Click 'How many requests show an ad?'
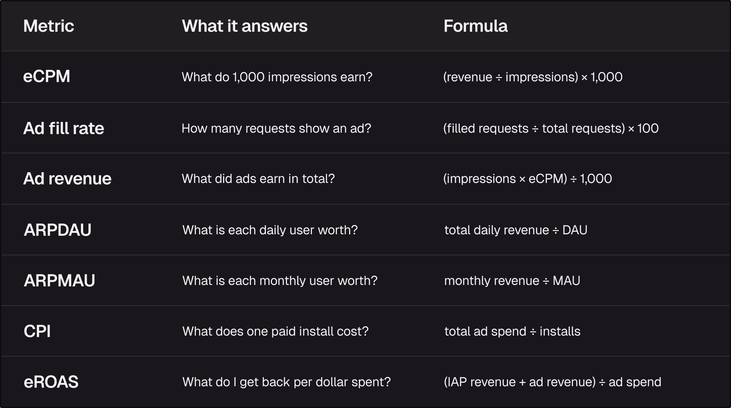The width and height of the screenshot is (731, 408). [276, 128]
